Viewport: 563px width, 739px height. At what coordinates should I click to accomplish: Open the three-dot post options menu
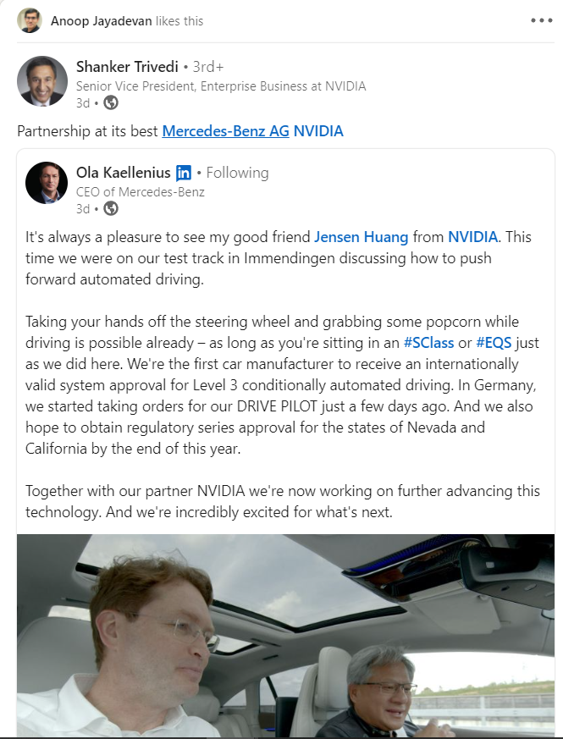541,20
